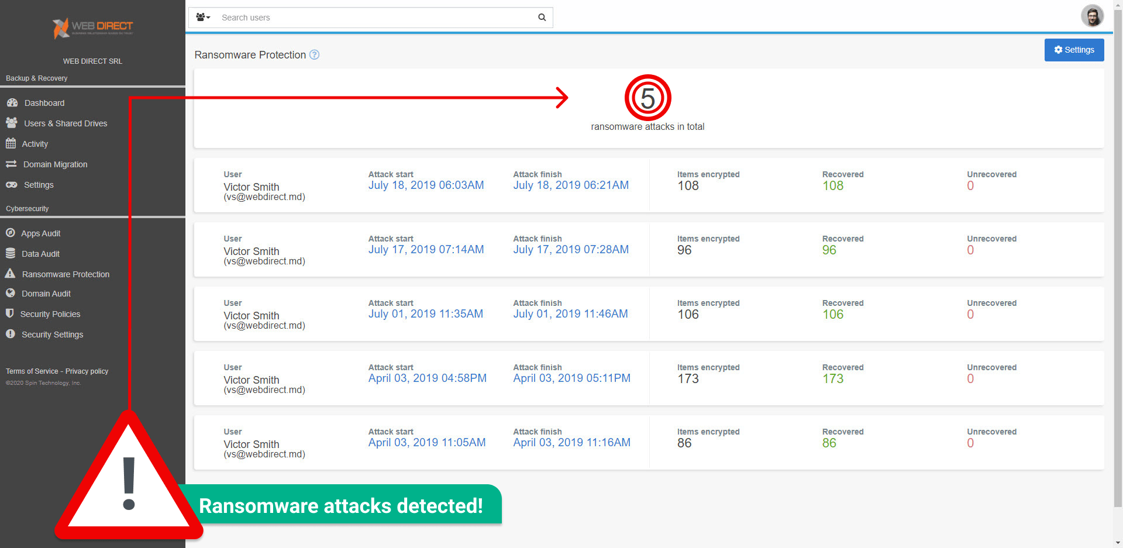Screen dimensions: 1123x548
Task: Click the Apps Audit compass icon
Action: (11, 233)
